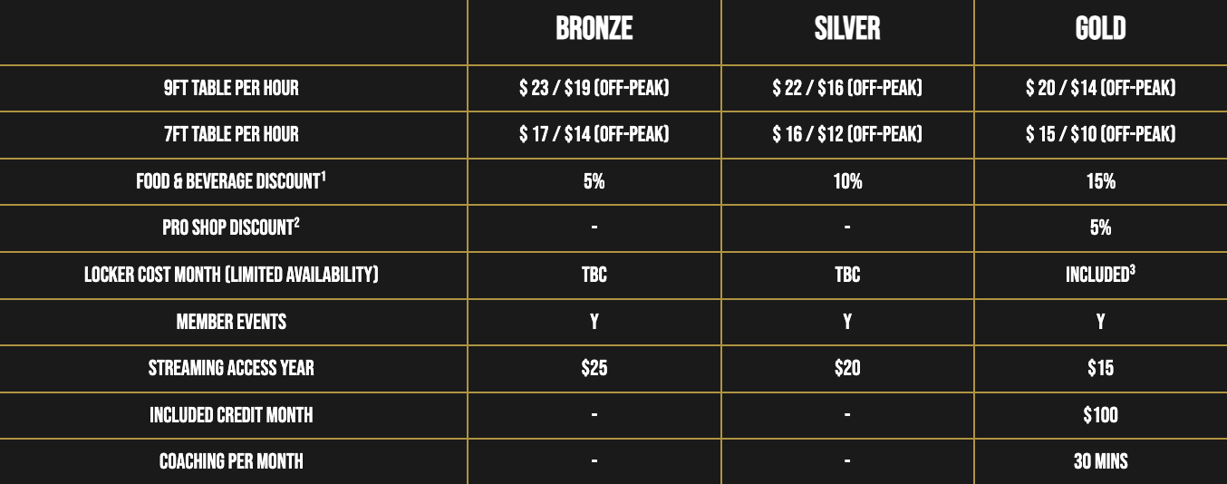Click the Gold 15% food discount value
1227x484 pixels.
click(x=1100, y=181)
